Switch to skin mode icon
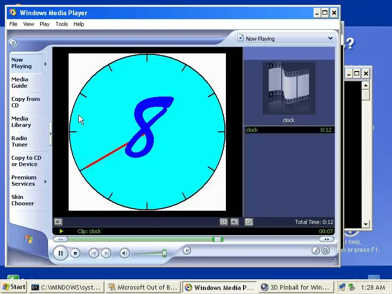Viewport: 392px width, 294px height. [x=326, y=250]
